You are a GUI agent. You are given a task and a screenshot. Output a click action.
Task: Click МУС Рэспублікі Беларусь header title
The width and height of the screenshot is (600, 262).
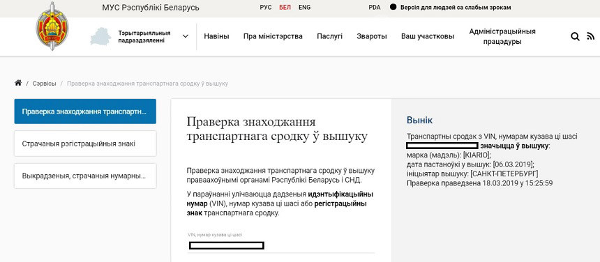[x=151, y=7]
